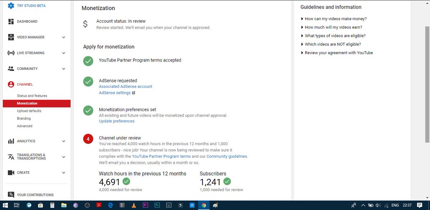430x210 pixels.
Task: Click the red step 4 circle
Action: click(88, 139)
